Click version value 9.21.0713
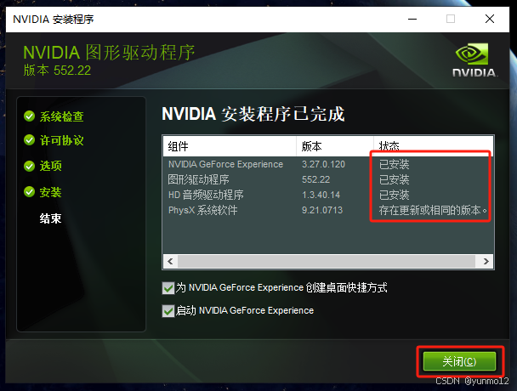517x391 pixels. coord(322,210)
